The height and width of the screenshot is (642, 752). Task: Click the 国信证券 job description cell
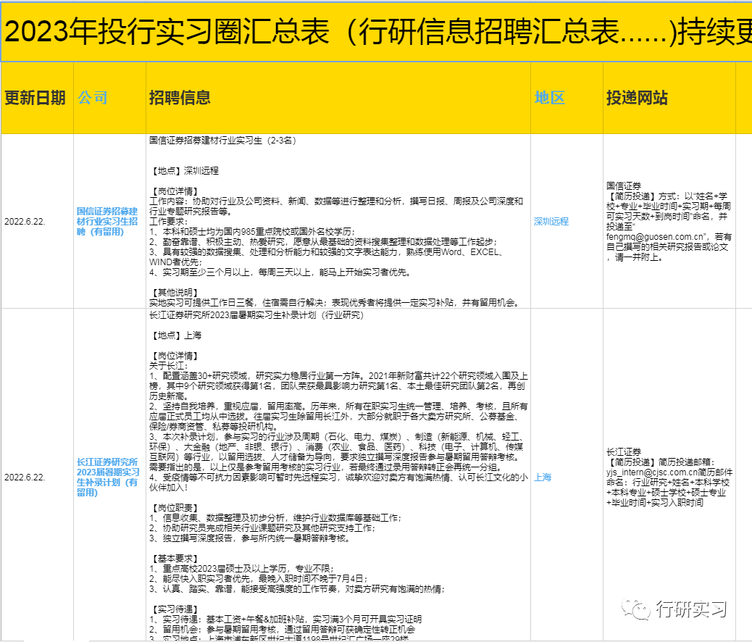click(x=338, y=221)
